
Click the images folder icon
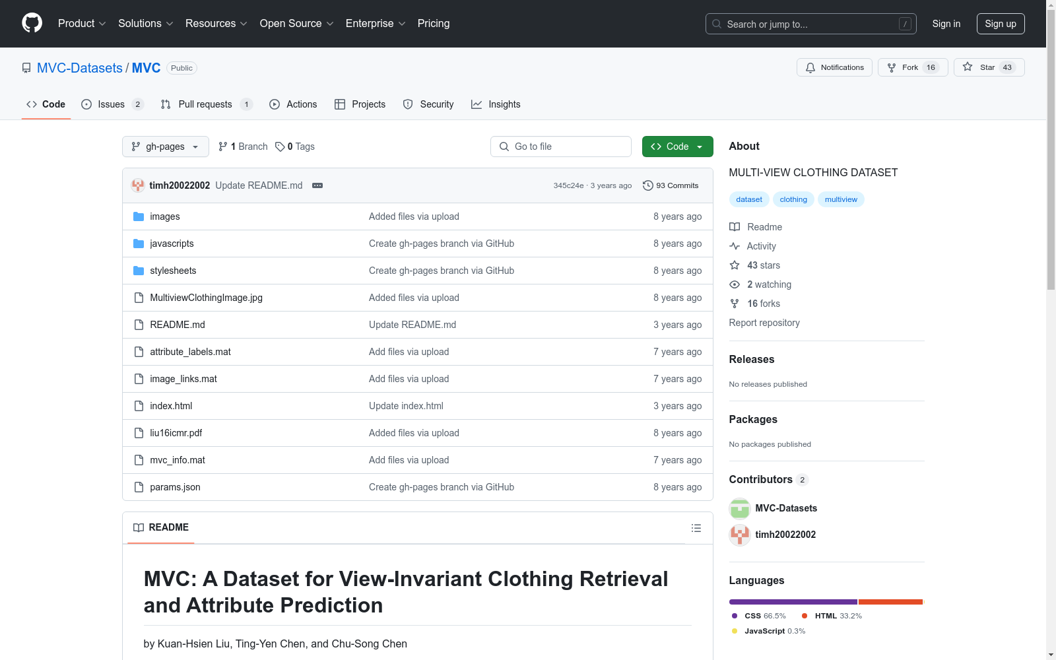click(x=139, y=216)
